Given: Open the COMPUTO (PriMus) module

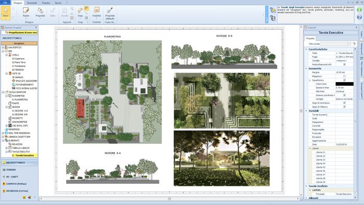Looking at the screenshot, I should (19, 184).
